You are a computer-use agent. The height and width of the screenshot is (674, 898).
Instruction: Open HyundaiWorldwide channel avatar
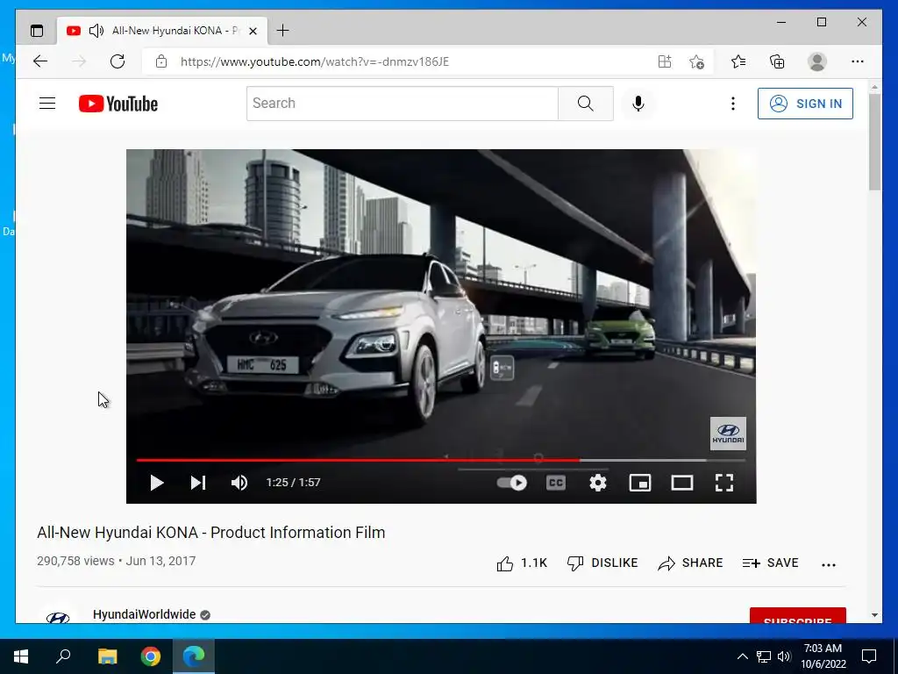pyautogui.click(x=57, y=616)
